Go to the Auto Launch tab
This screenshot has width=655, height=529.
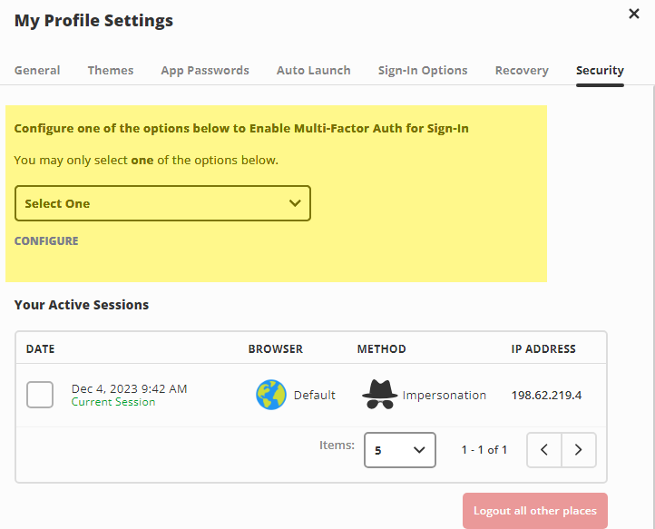coord(313,70)
